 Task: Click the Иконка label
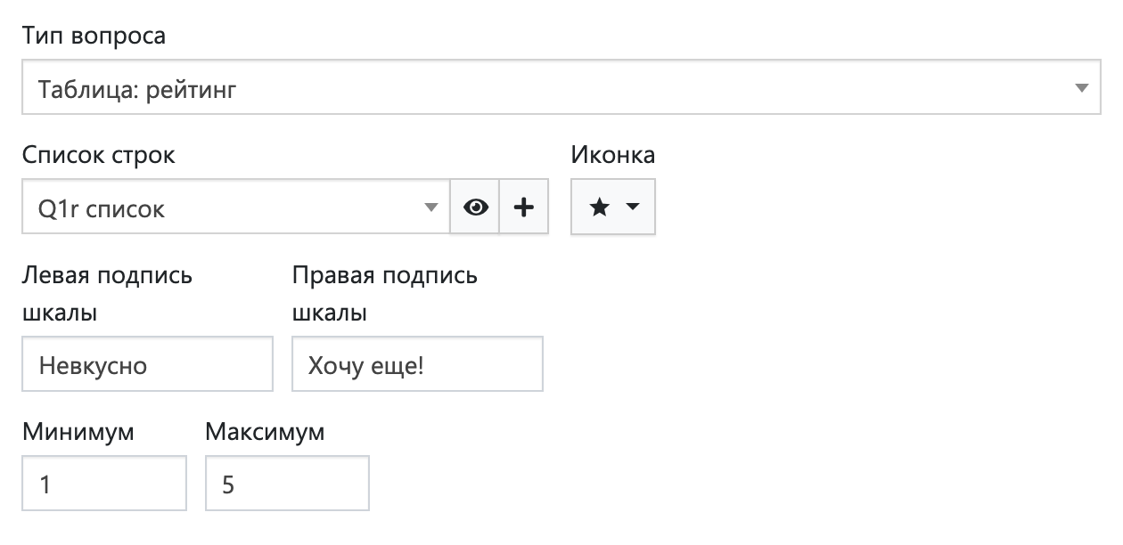(612, 155)
